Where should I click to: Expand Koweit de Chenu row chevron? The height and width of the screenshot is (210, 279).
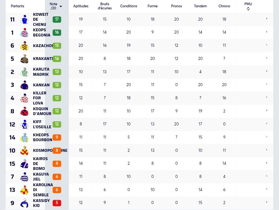pyautogui.click(x=267, y=19)
